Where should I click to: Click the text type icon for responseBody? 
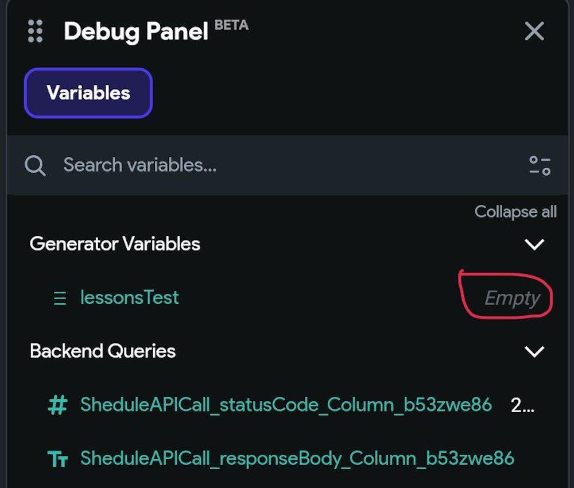[58, 459]
